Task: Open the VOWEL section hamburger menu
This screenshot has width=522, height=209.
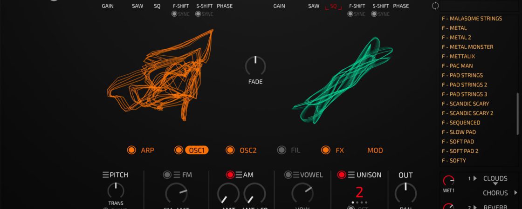Action: tap(296, 175)
